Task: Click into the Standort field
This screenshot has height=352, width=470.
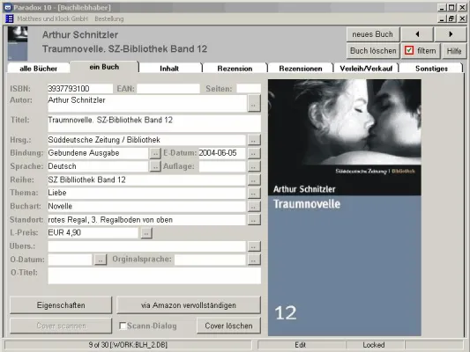Action: pos(146,219)
